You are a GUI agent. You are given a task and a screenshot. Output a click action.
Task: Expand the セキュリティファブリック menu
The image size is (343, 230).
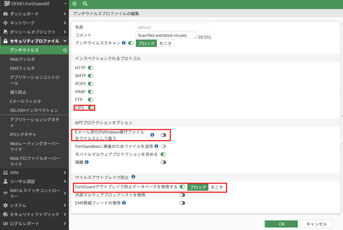(65, 214)
